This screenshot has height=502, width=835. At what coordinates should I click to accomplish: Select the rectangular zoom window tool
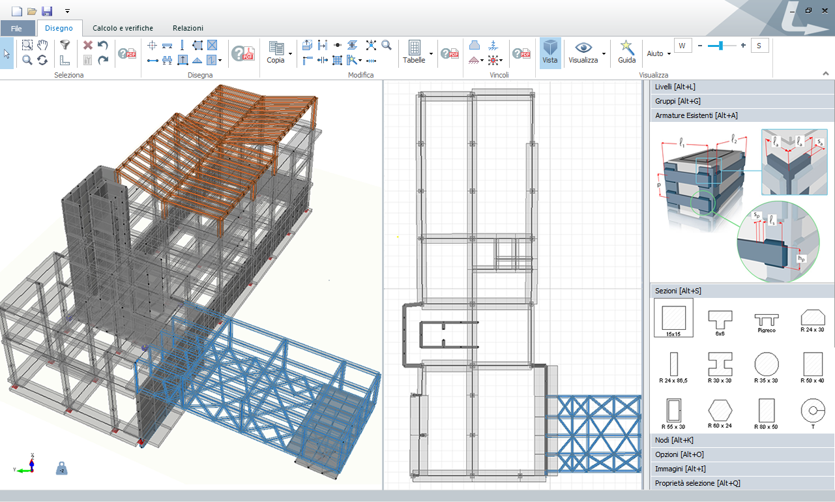(27, 45)
